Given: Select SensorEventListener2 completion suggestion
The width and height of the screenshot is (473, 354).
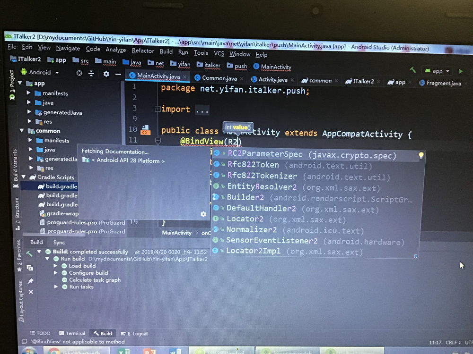Looking at the screenshot, I should pyautogui.click(x=315, y=241).
